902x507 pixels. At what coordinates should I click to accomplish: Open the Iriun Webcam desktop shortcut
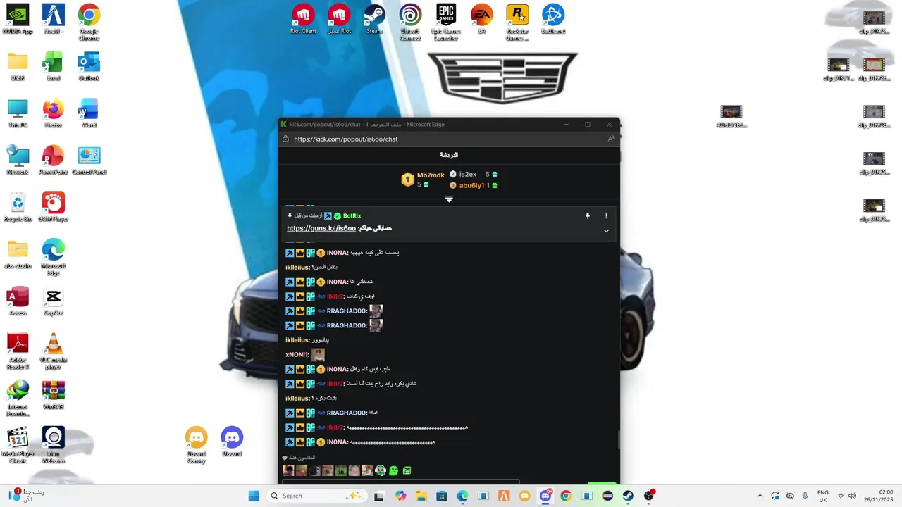(x=53, y=445)
